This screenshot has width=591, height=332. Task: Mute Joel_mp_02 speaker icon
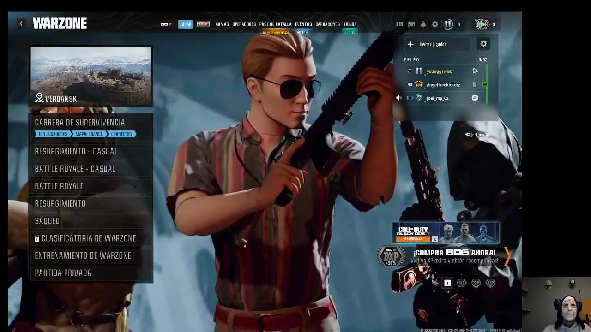[399, 98]
